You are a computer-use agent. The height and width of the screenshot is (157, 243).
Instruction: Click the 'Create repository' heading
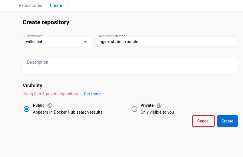tap(46, 22)
